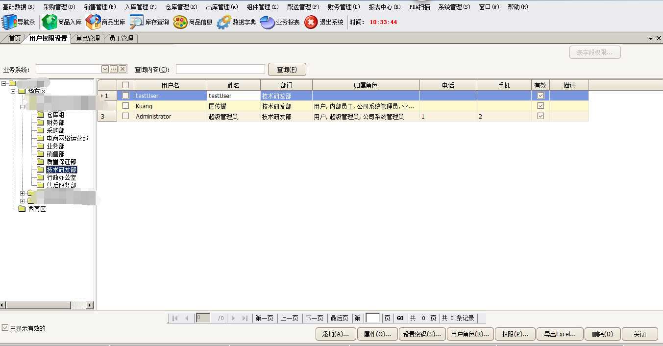Open the 业务系统 dropdown arrow
663x346 pixels.
(105, 69)
